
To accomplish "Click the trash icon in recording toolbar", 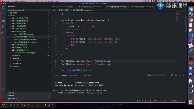I will tap(29, 105).
